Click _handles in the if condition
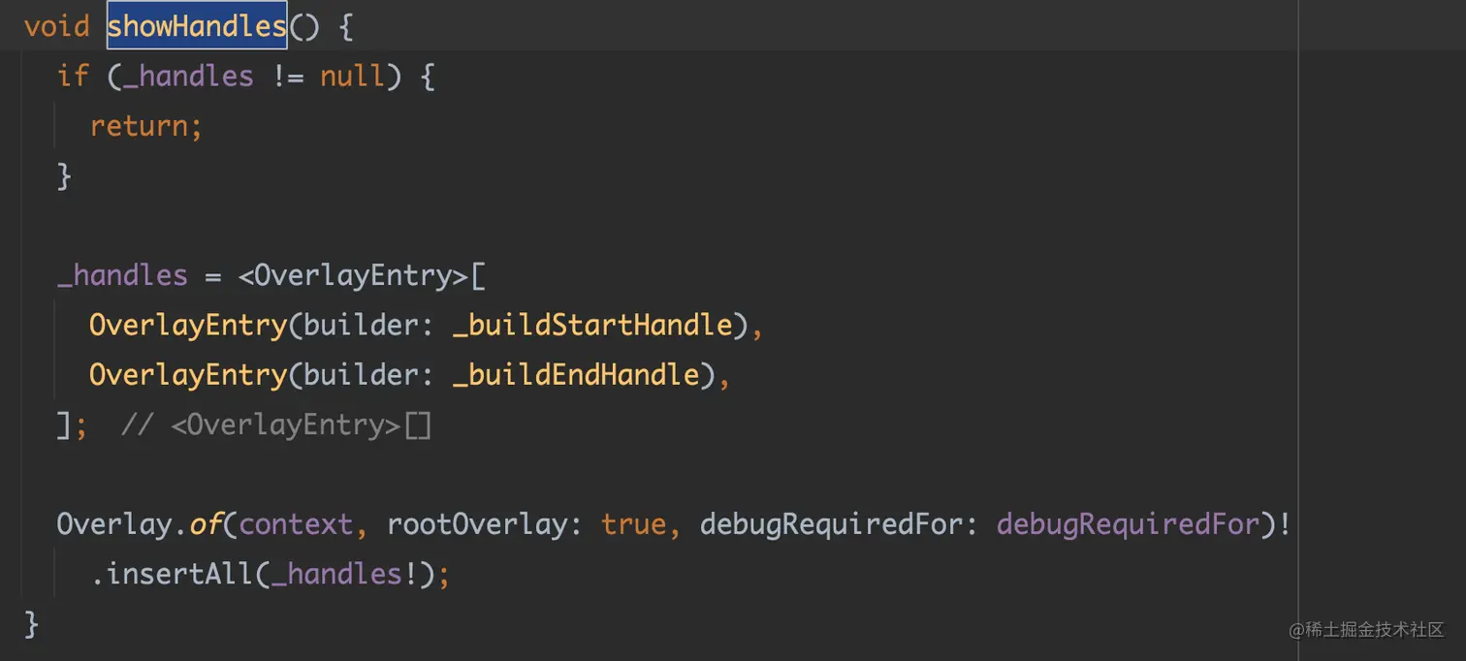Screen dimensions: 1466x661 188,76
